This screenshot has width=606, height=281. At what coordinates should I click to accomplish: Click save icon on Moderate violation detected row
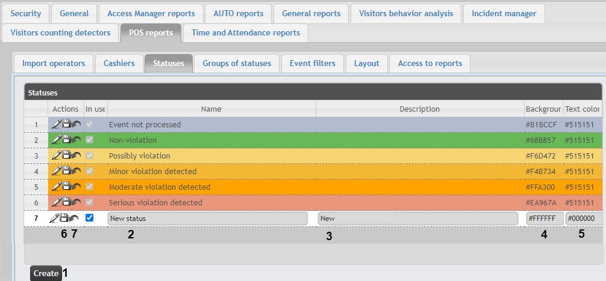(x=66, y=187)
